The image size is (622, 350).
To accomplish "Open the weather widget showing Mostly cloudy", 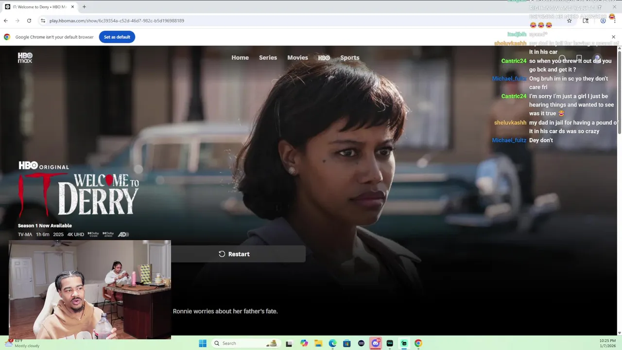I will click(x=23, y=343).
